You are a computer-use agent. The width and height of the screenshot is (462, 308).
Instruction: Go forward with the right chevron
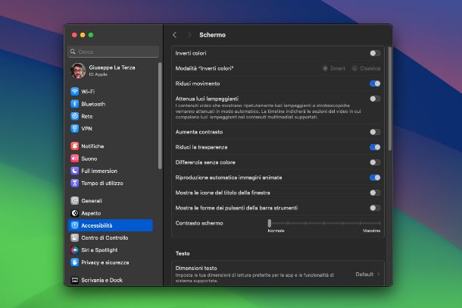click(x=189, y=35)
